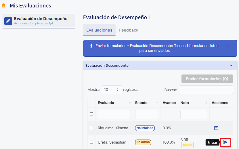This screenshot has height=149, width=239.
Task: Click the Enviar formularios (0) button
Action: pyautogui.click(x=207, y=79)
